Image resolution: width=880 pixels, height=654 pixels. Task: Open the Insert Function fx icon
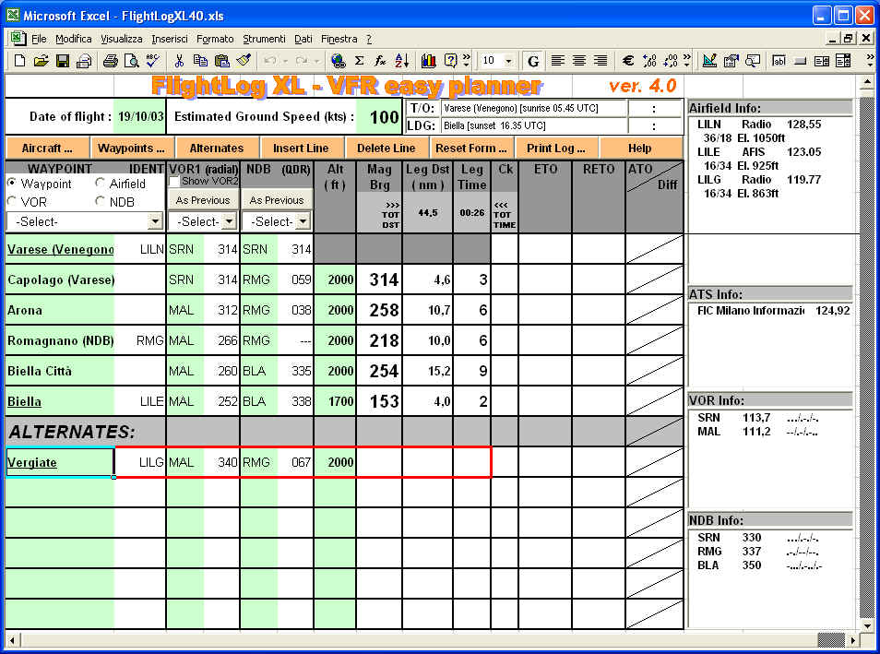coord(381,61)
